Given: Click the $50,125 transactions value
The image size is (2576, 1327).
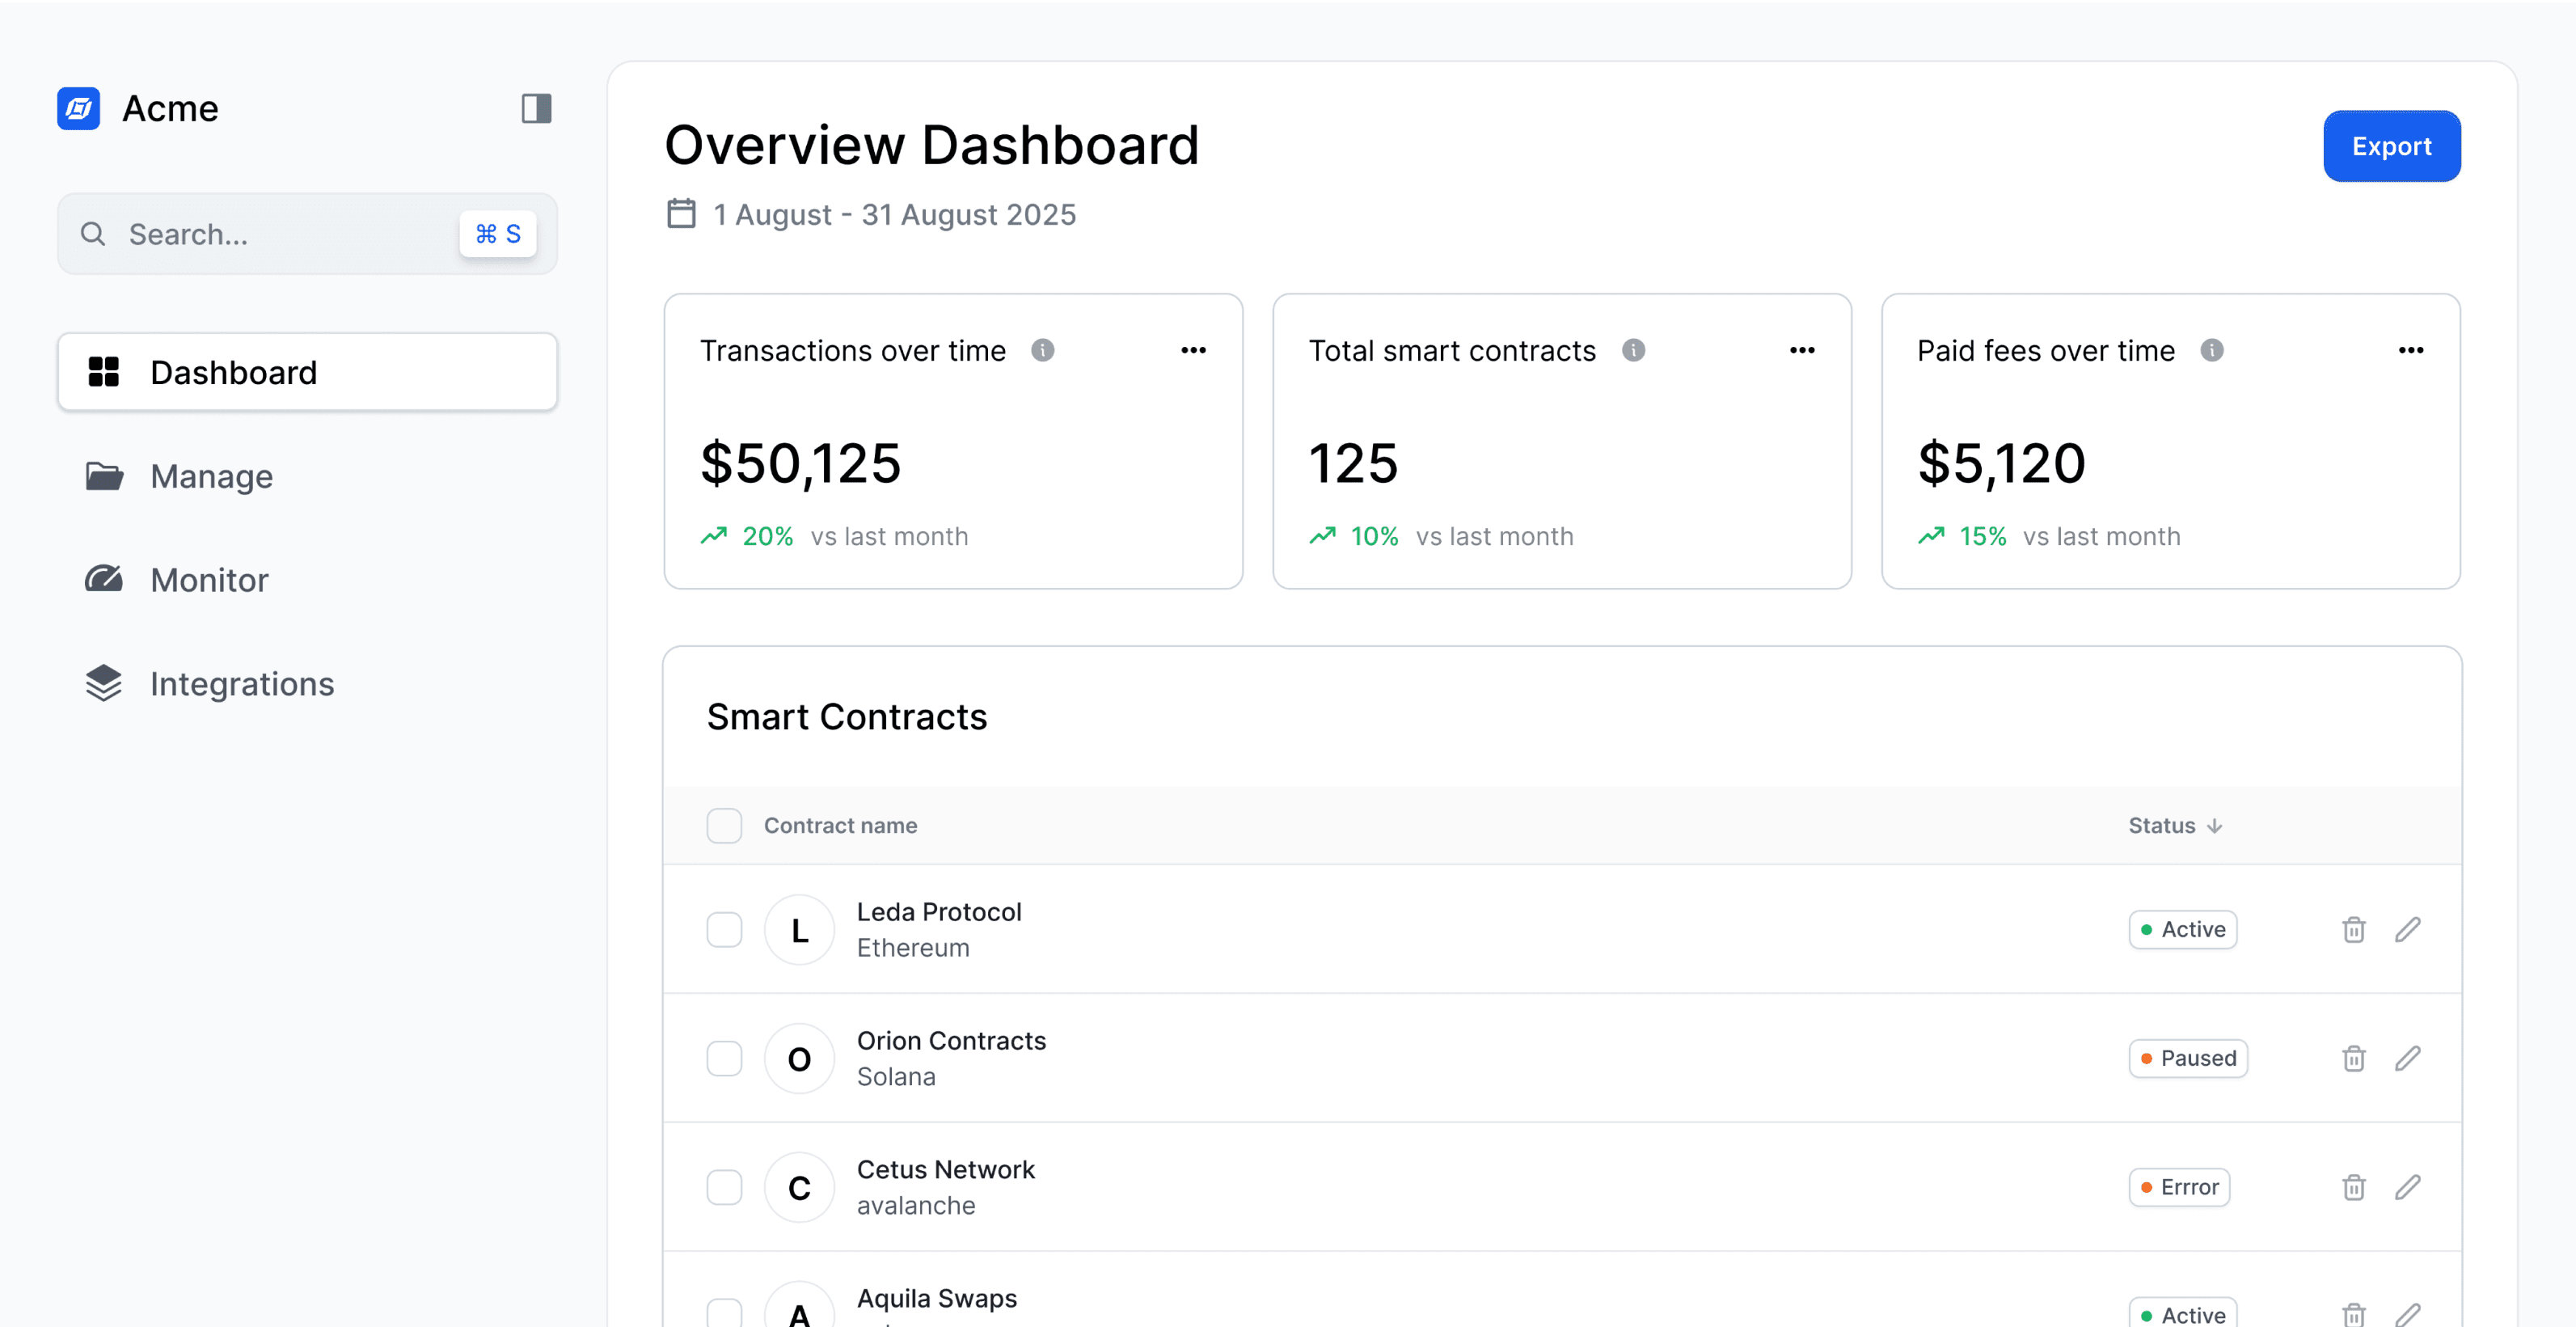Looking at the screenshot, I should 800,463.
